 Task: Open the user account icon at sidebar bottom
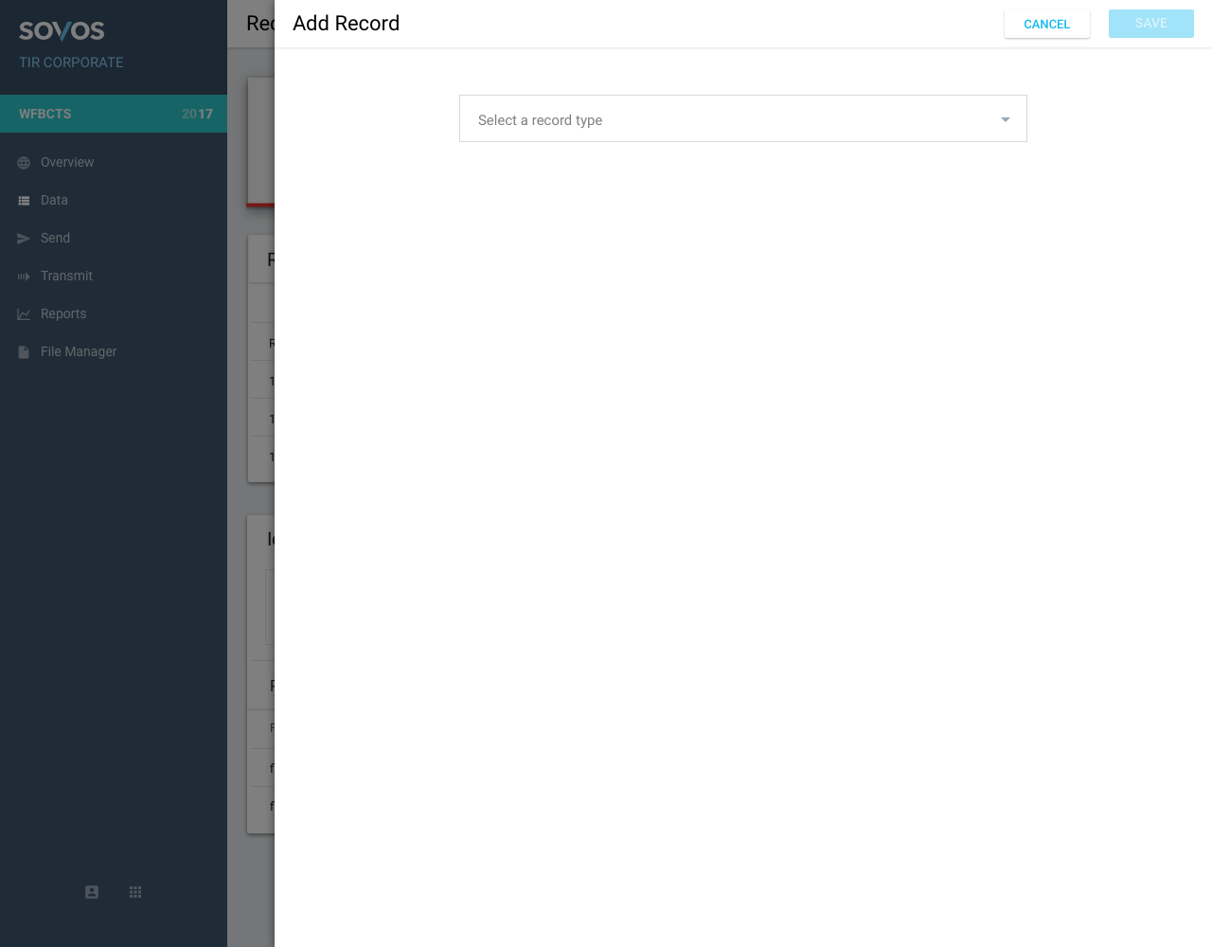point(92,892)
